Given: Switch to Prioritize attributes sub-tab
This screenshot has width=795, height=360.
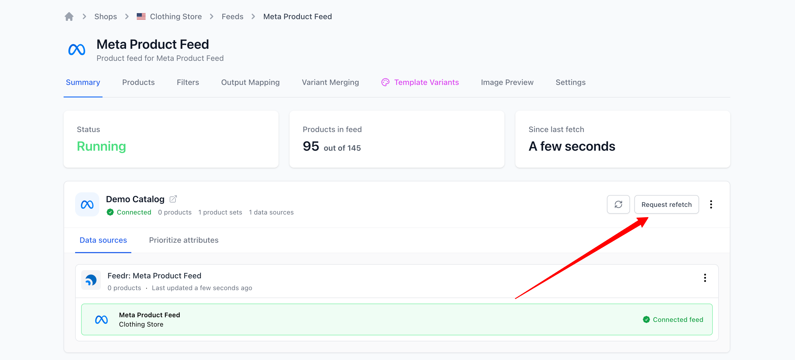Looking at the screenshot, I should (184, 240).
